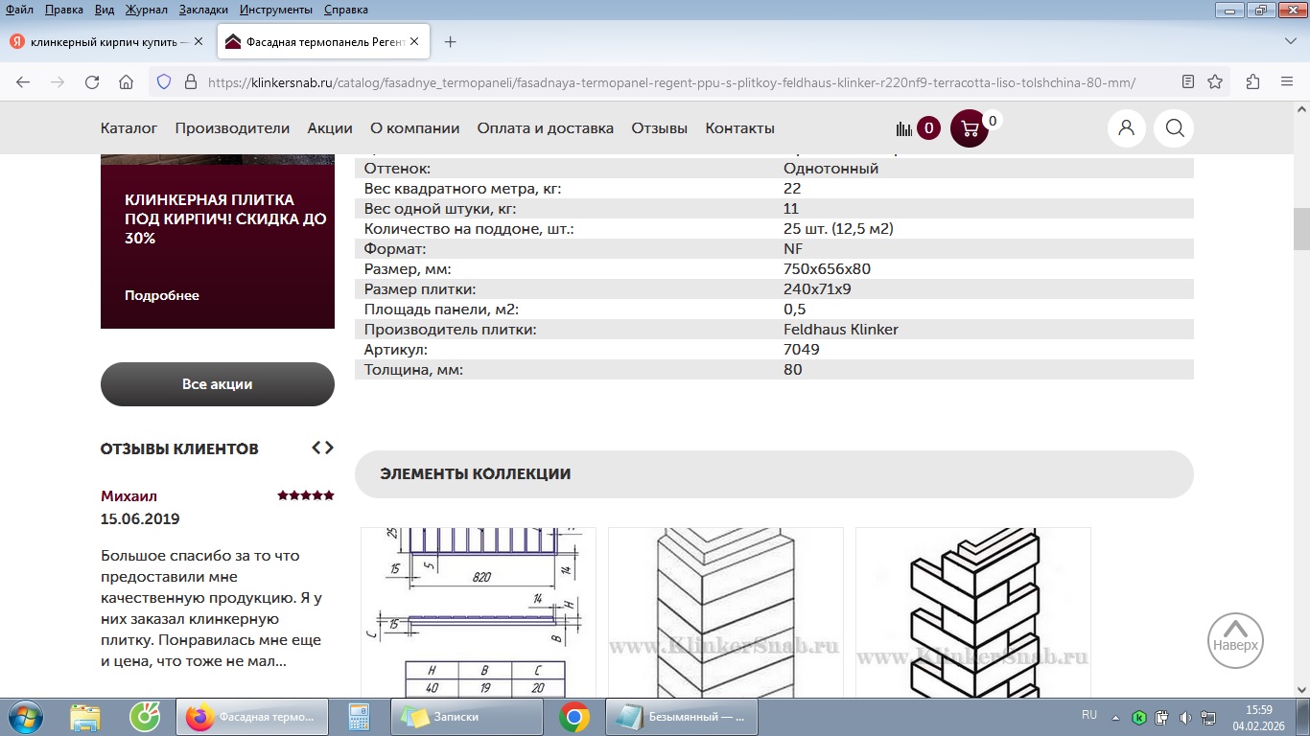The height and width of the screenshot is (736, 1310).
Task: Bookmark this page with the star
Action: point(1215,82)
